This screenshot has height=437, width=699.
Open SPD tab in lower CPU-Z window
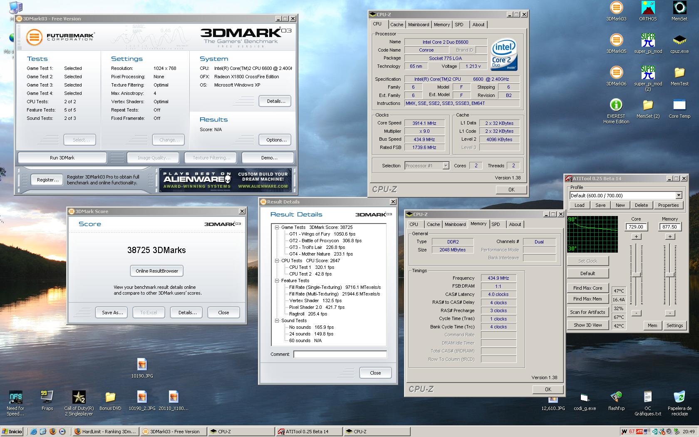tap(496, 224)
